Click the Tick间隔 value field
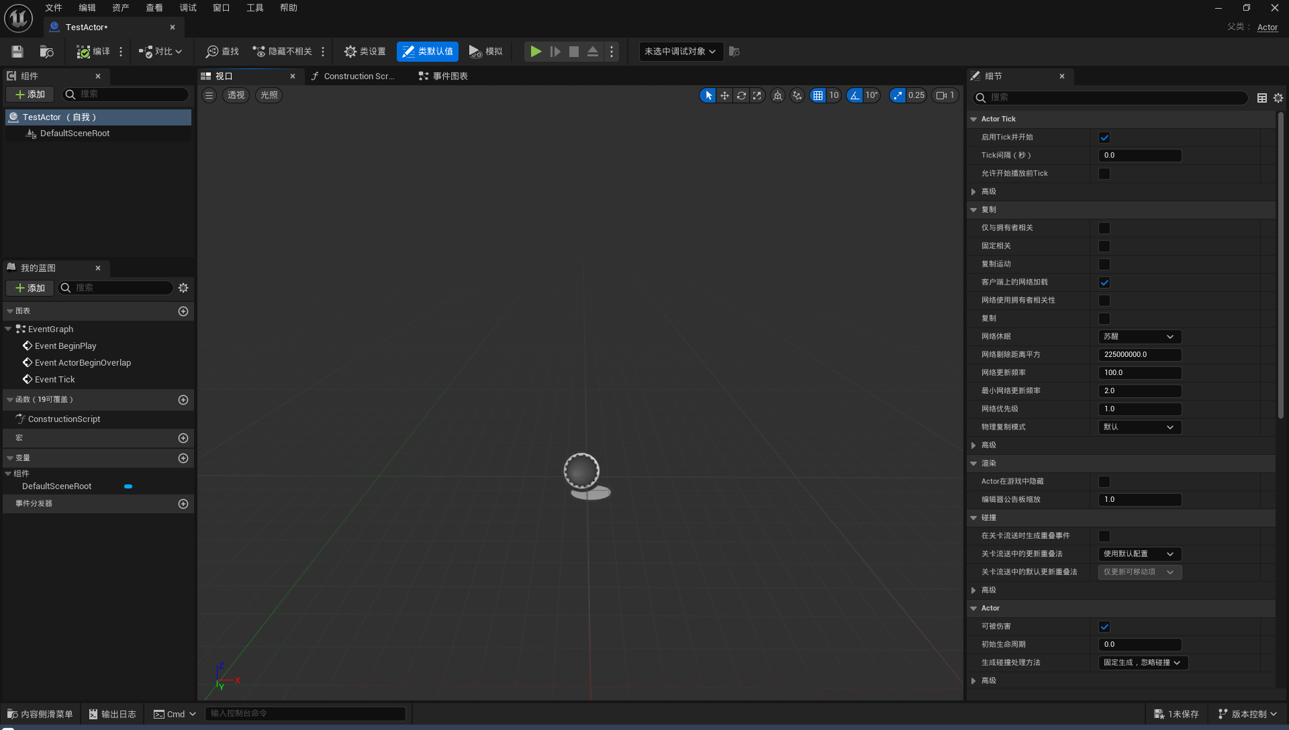The height and width of the screenshot is (730, 1289). click(x=1139, y=156)
